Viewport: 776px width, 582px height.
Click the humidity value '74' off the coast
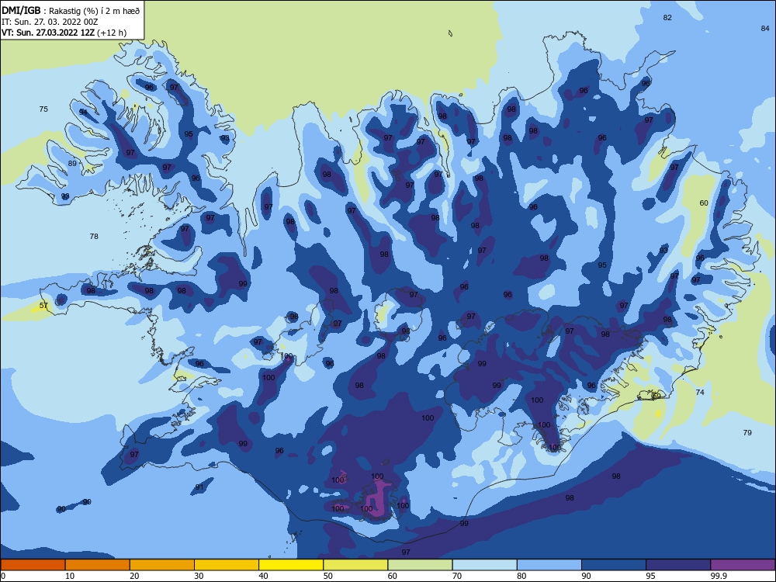700,393
